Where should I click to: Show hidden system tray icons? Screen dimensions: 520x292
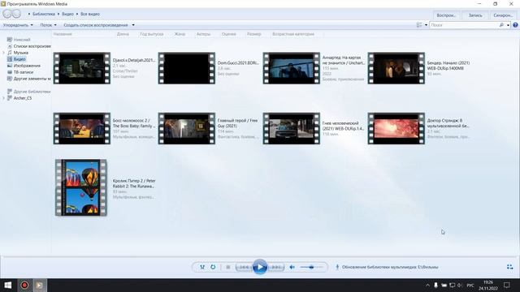coord(427,285)
